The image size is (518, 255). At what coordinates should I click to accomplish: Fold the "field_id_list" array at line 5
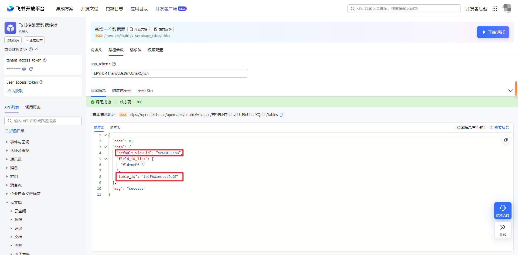105,159
